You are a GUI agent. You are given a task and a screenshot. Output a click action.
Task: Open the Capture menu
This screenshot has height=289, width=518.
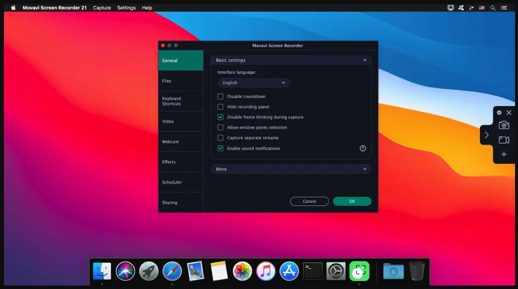click(102, 7)
